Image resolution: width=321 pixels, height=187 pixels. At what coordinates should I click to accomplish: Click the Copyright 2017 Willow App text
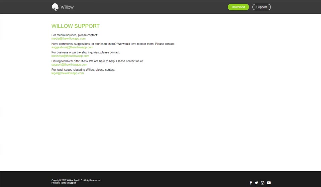(76, 180)
